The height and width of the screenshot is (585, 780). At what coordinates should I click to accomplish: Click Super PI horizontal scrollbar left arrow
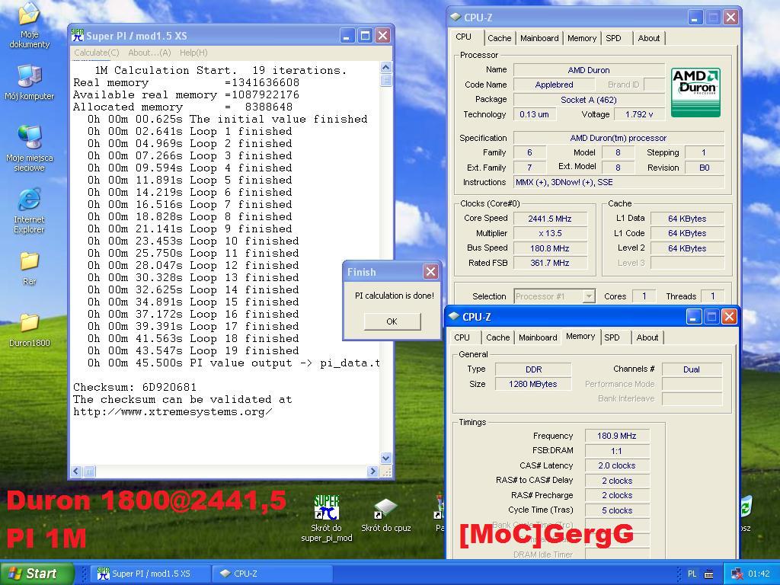[x=76, y=471]
